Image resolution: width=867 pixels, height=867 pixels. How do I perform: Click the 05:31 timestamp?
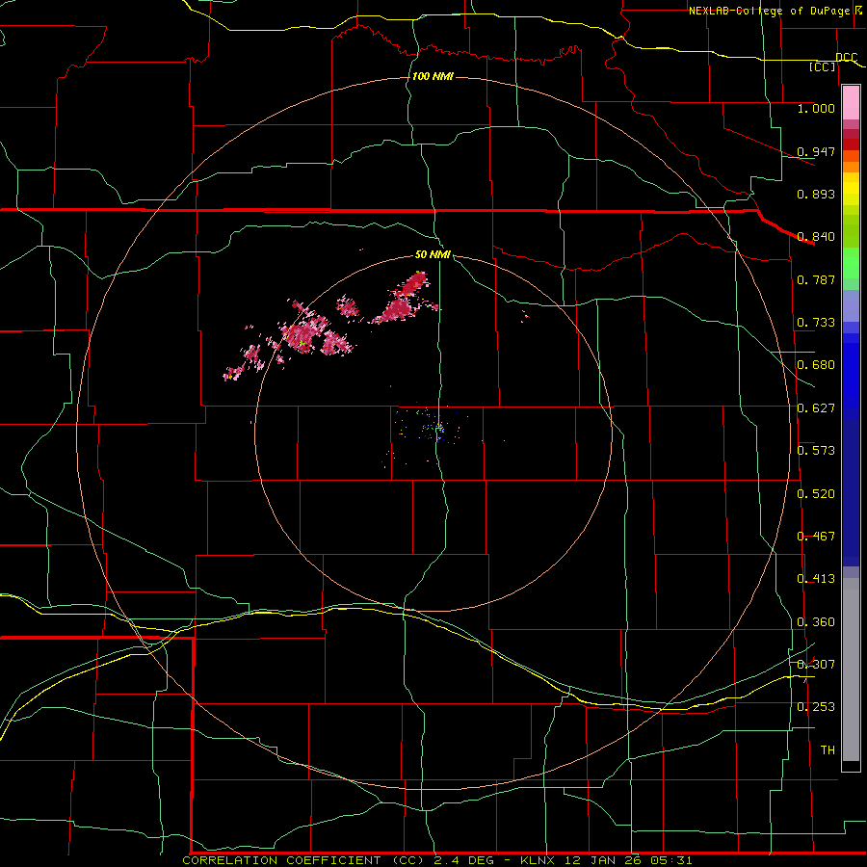pyautogui.click(x=671, y=860)
